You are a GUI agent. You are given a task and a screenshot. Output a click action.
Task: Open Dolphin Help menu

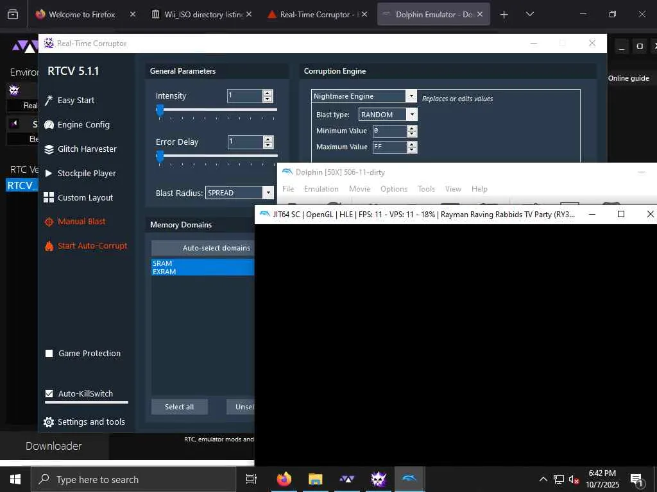pyautogui.click(x=479, y=189)
